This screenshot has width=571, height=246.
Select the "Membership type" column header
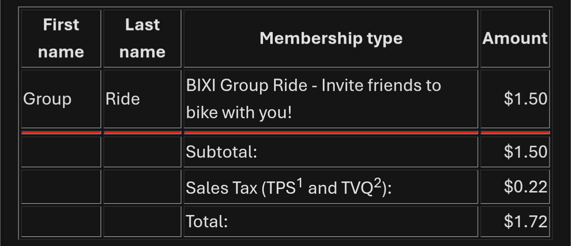tap(331, 38)
